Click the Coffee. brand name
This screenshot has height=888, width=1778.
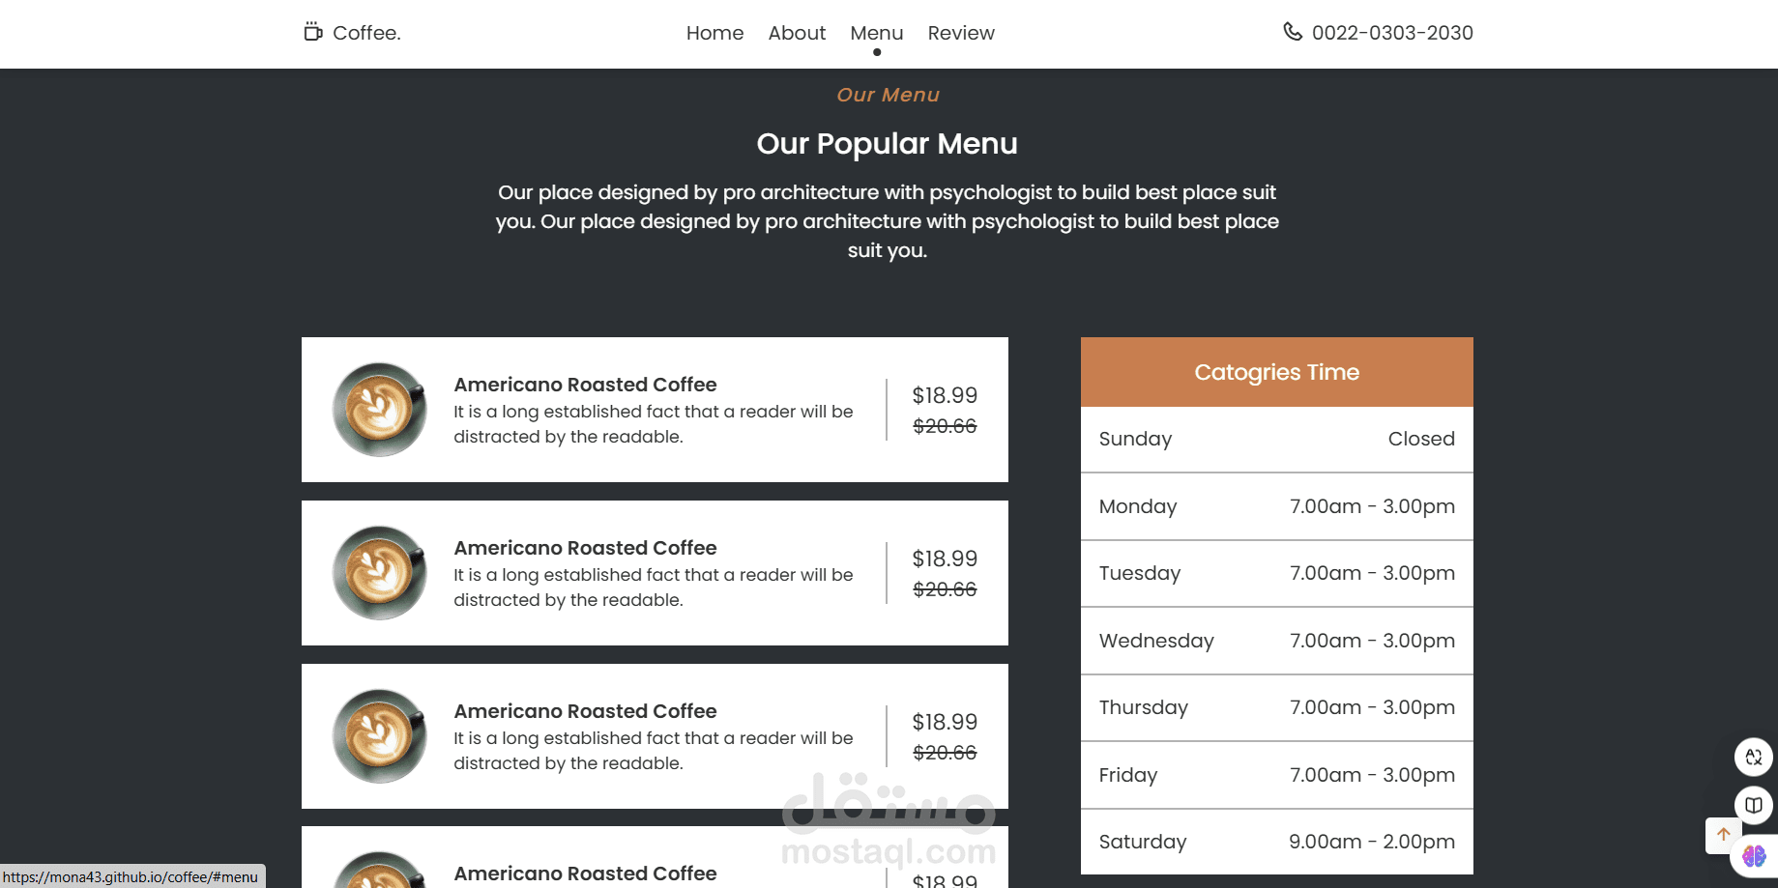(x=366, y=33)
